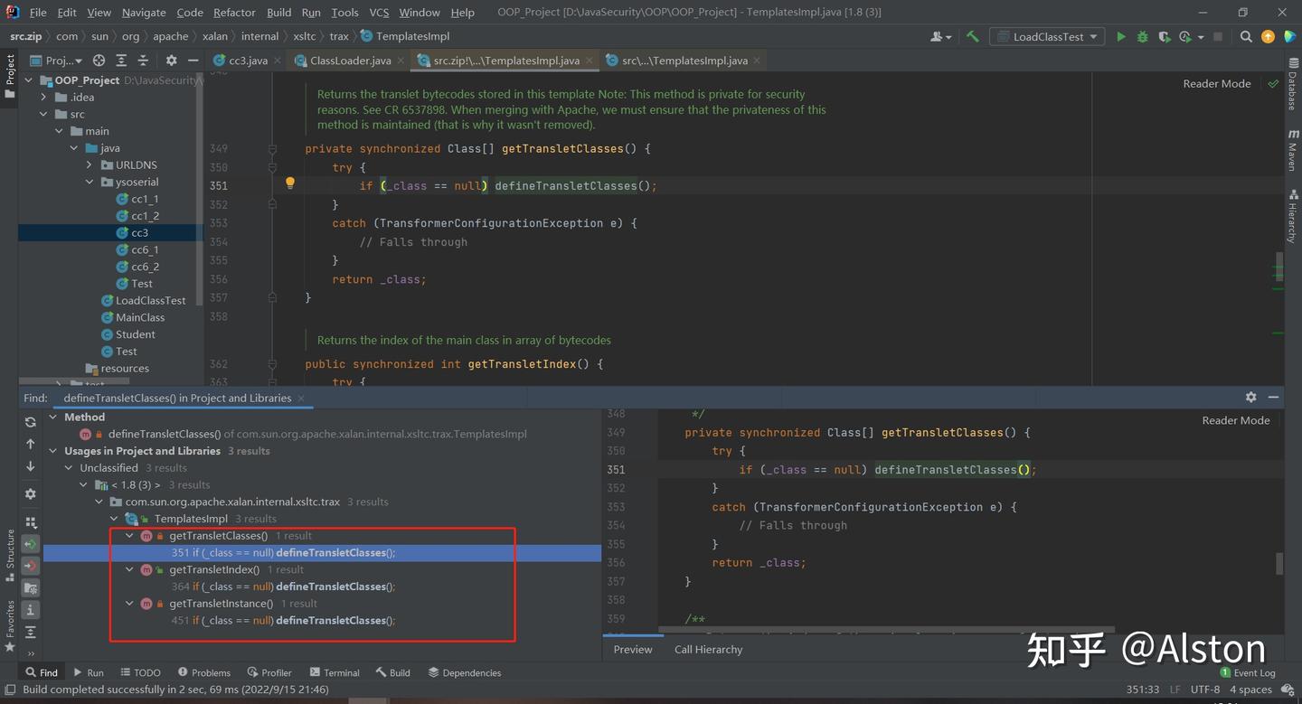Toggle the usage preview info icon
Image resolution: width=1302 pixels, height=704 pixels.
(x=30, y=610)
